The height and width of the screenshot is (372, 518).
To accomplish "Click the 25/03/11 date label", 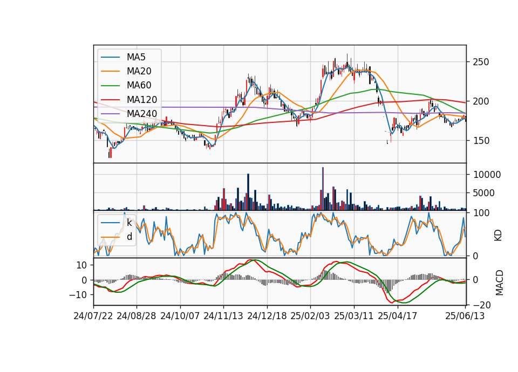I will [354, 316].
